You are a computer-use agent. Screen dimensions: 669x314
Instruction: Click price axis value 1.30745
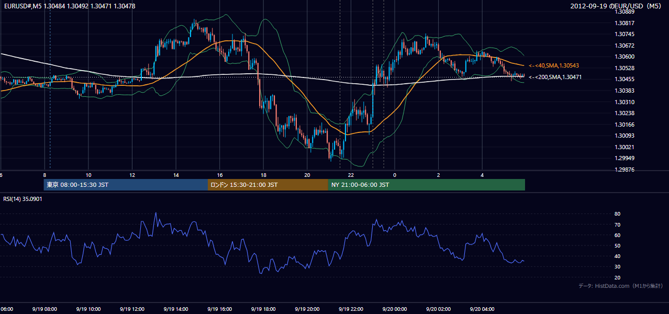point(625,34)
